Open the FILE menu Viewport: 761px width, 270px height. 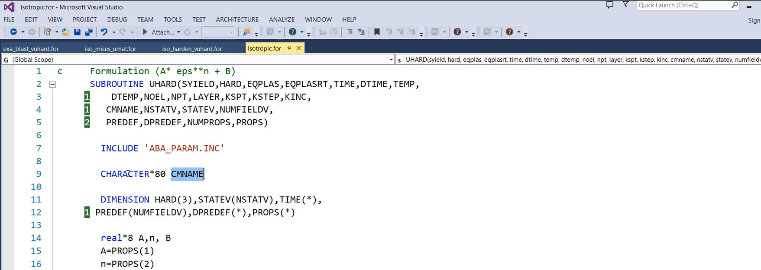(x=9, y=19)
